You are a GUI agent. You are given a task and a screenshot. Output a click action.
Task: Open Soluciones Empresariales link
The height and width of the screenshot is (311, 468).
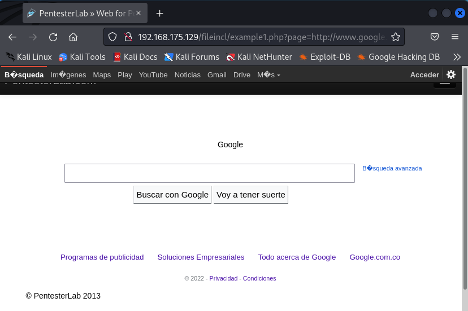201,257
